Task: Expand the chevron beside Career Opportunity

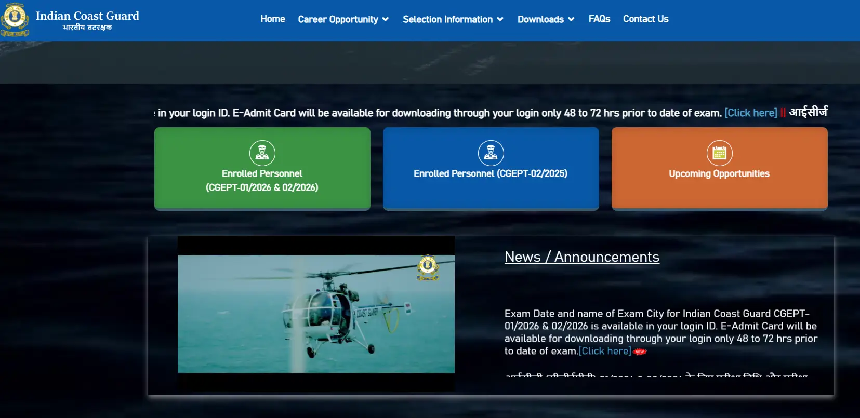Action: pyautogui.click(x=386, y=19)
